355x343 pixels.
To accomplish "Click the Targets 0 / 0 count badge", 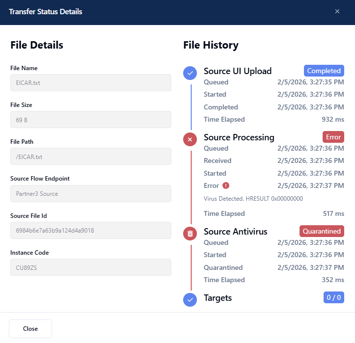I will (x=333, y=297).
